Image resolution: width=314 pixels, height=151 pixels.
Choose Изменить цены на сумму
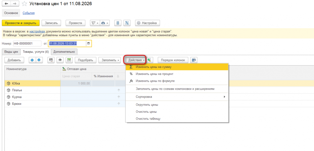177,67
